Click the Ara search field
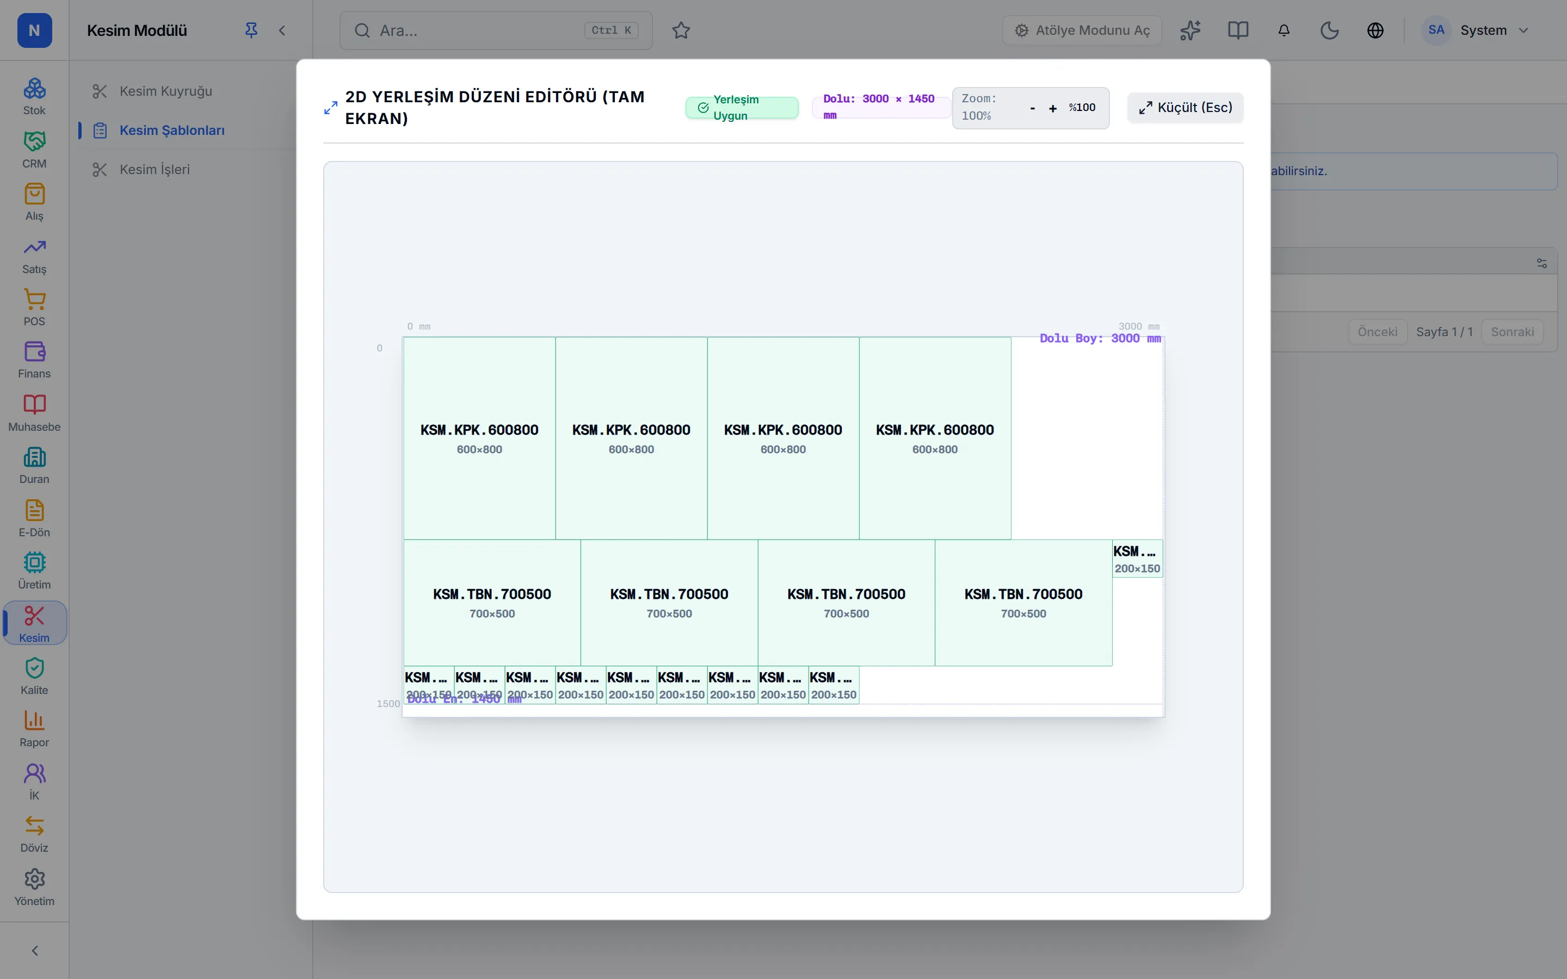This screenshot has width=1567, height=979. click(x=496, y=30)
